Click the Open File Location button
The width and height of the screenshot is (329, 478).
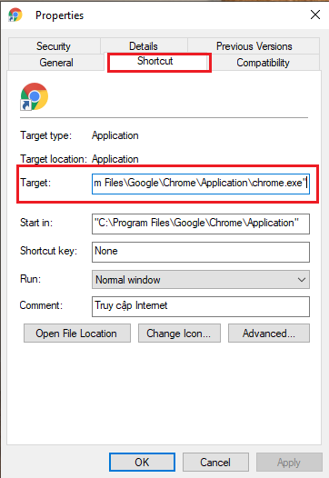pos(77,334)
